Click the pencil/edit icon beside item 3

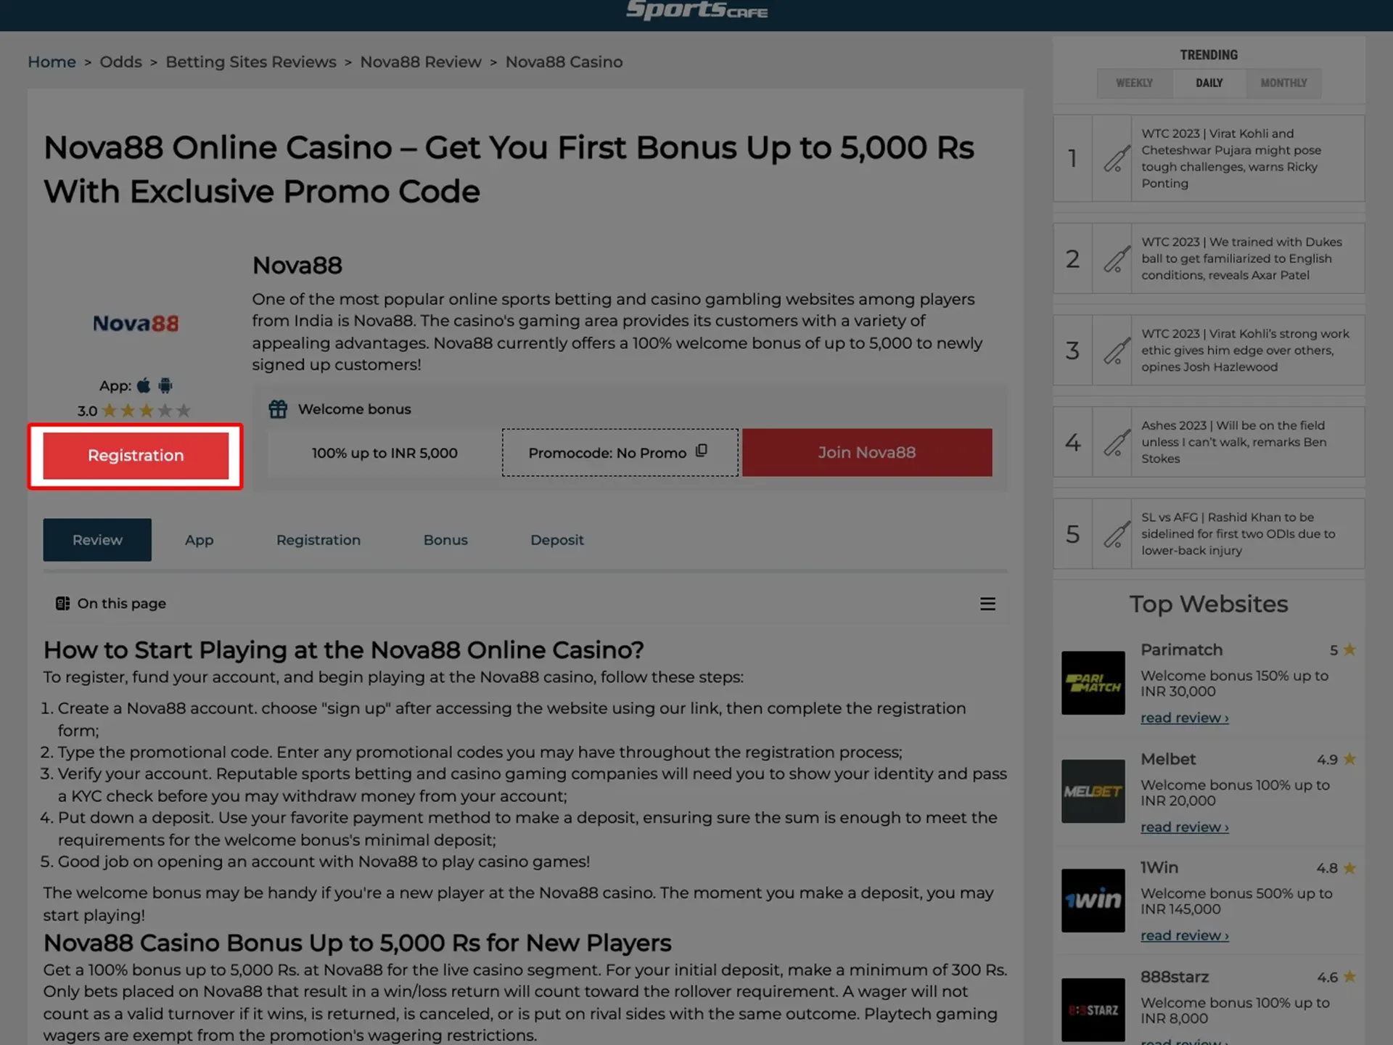1112,351
